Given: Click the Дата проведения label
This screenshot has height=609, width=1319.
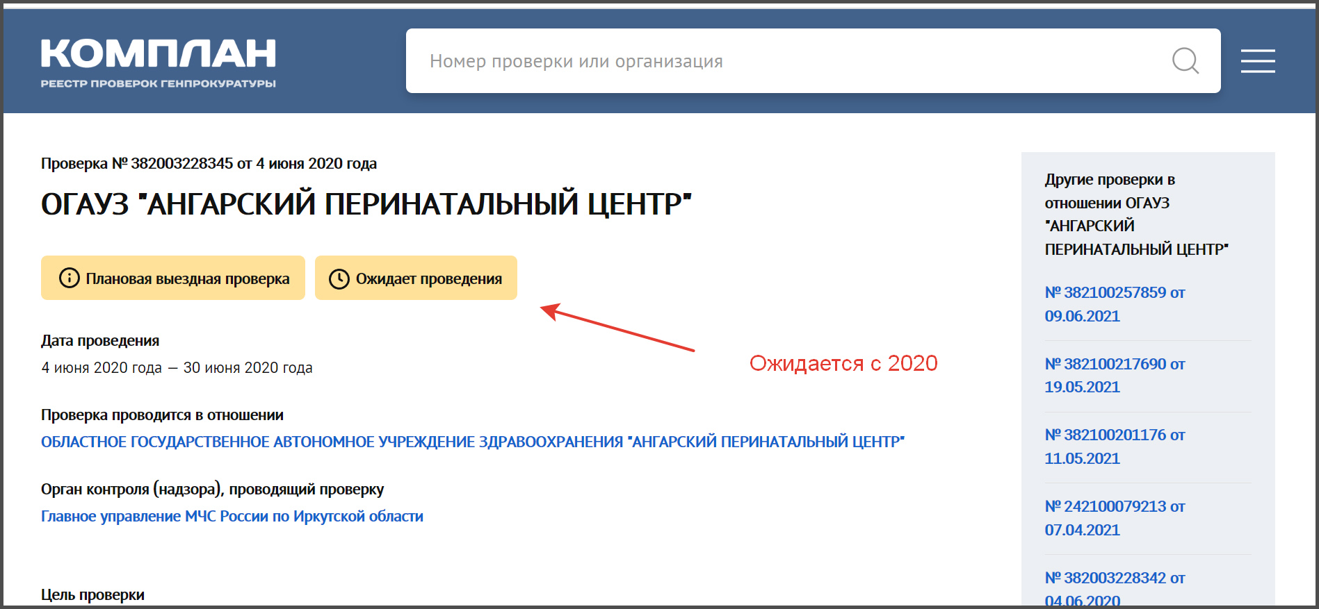Looking at the screenshot, I should [100, 340].
